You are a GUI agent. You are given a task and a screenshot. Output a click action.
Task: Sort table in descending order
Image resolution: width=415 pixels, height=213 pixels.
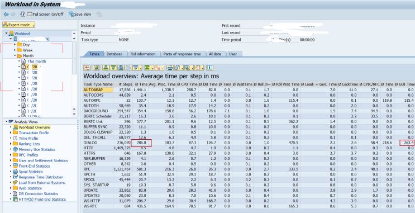tap(113, 68)
